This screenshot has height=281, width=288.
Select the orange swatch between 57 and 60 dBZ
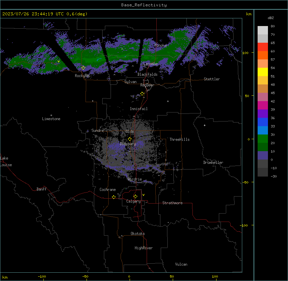[x=263, y=55]
